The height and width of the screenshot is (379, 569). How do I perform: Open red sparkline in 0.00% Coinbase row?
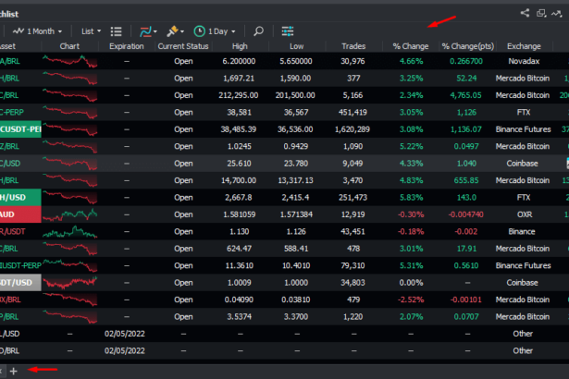(x=69, y=283)
